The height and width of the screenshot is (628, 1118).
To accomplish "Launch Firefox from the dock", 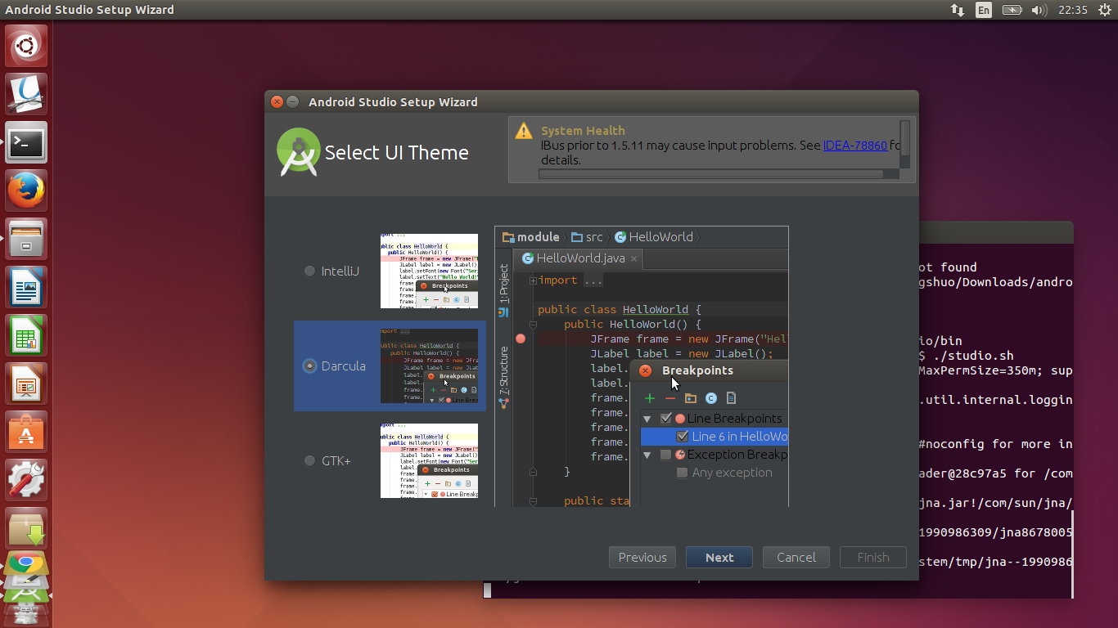I will tap(27, 191).
